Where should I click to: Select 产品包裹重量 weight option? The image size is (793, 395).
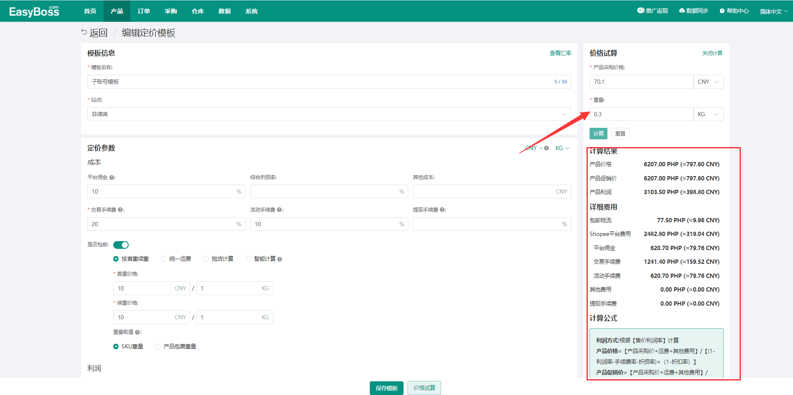click(x=176, y=347)
